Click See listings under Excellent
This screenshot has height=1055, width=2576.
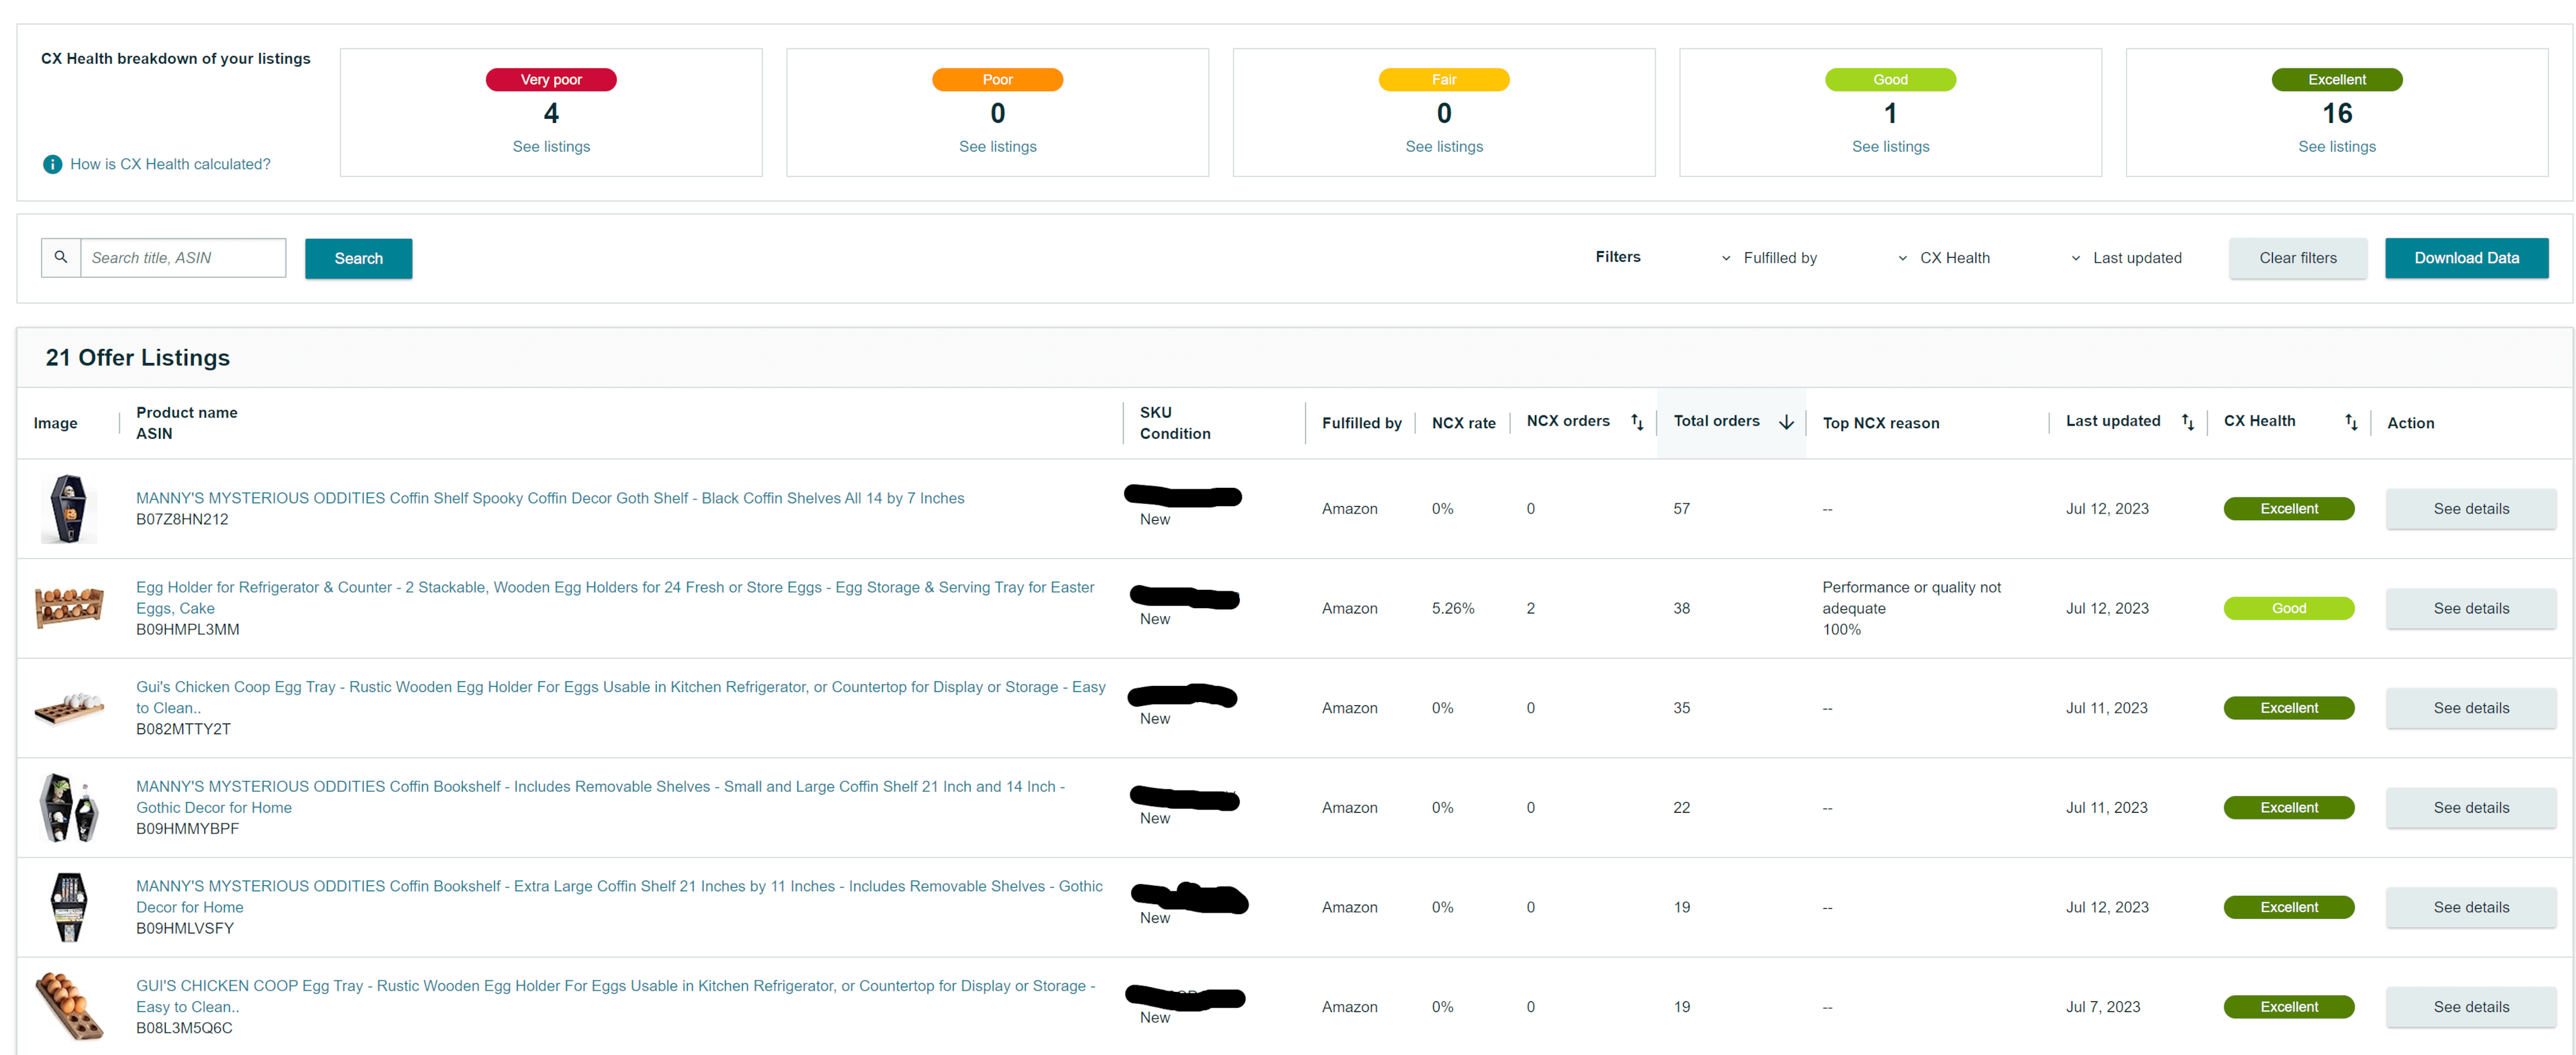(x=2336, y=146)
